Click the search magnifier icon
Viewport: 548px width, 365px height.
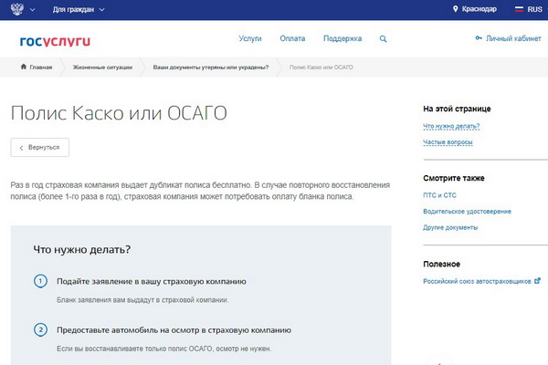383,38
